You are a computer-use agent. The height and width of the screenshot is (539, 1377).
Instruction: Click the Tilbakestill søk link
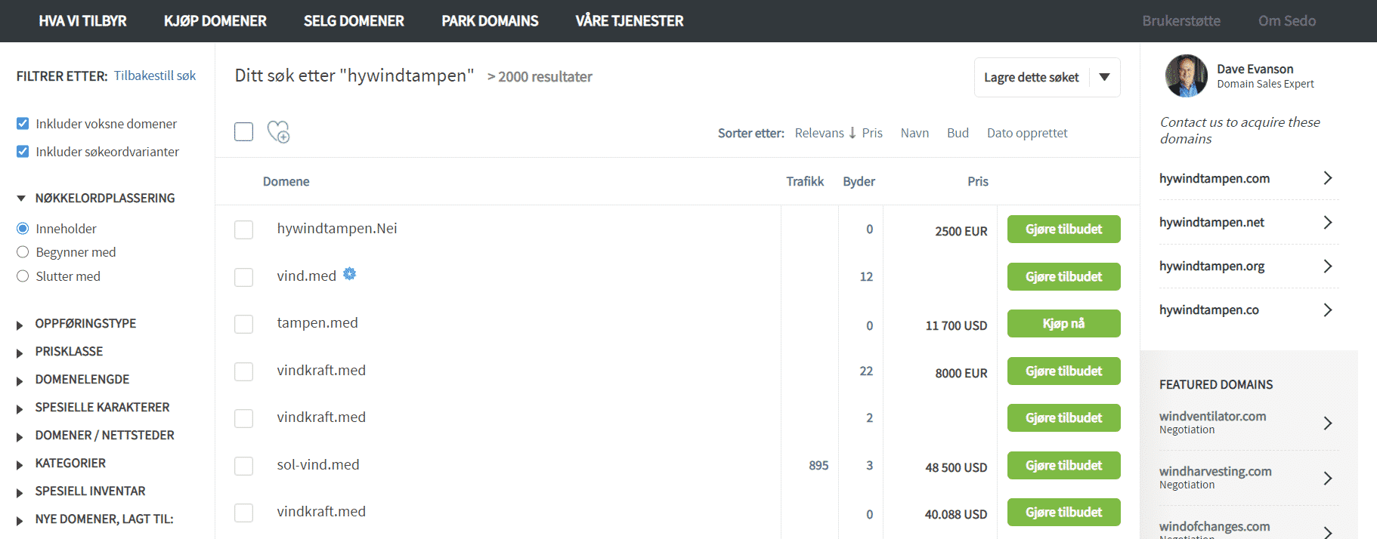click(155, 75)
